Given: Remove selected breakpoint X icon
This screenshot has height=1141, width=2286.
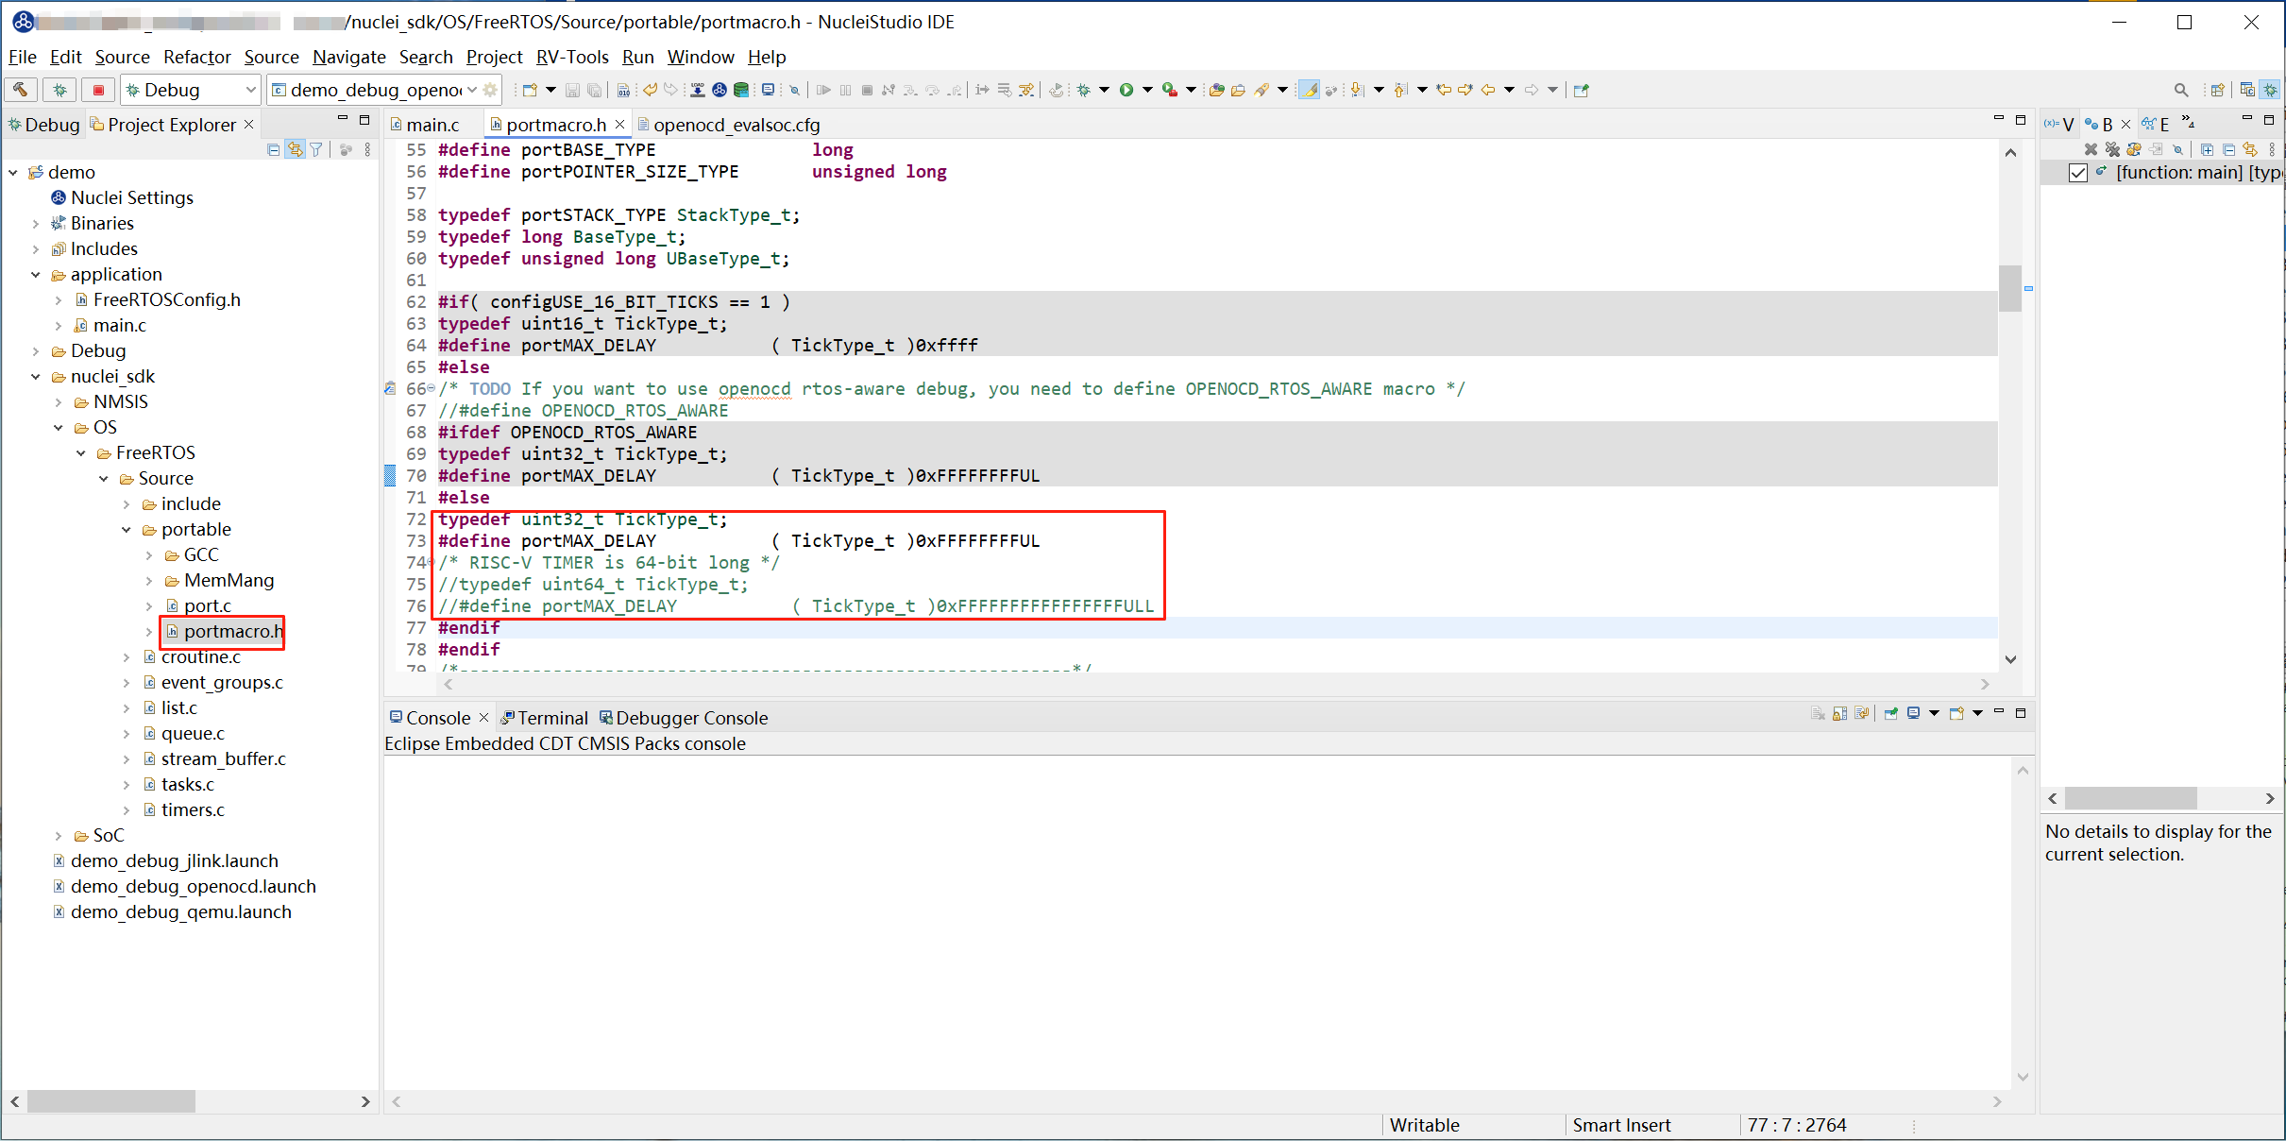Looking at the screenshot, I should click(2091, 149).
